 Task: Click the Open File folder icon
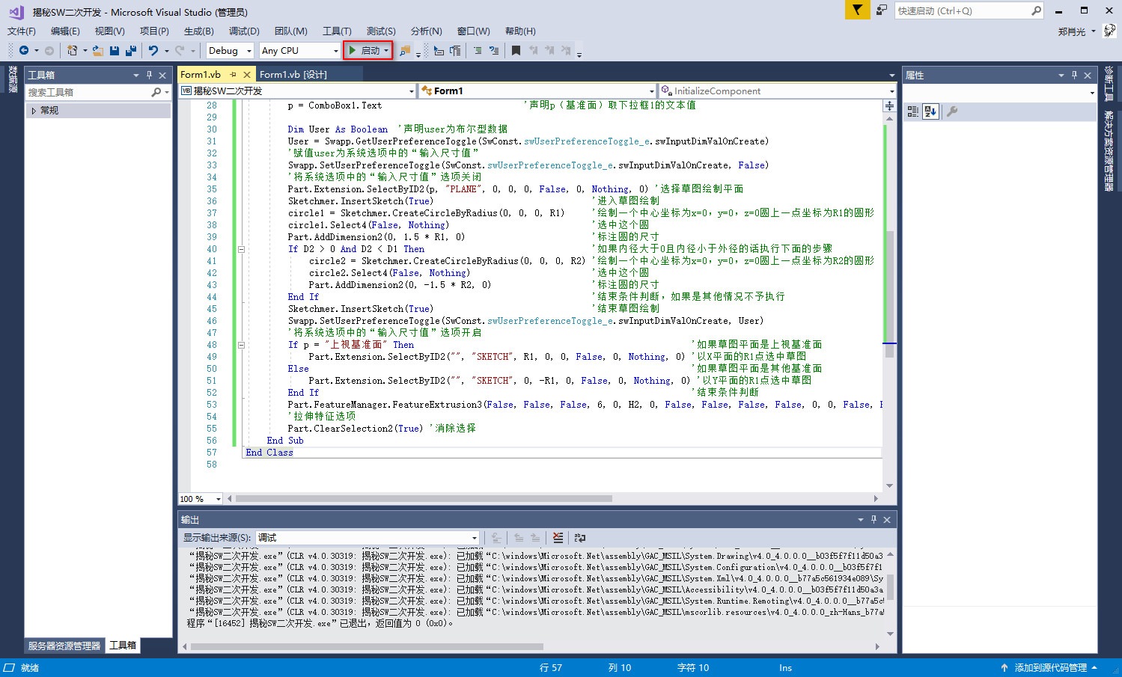point(97,51)
